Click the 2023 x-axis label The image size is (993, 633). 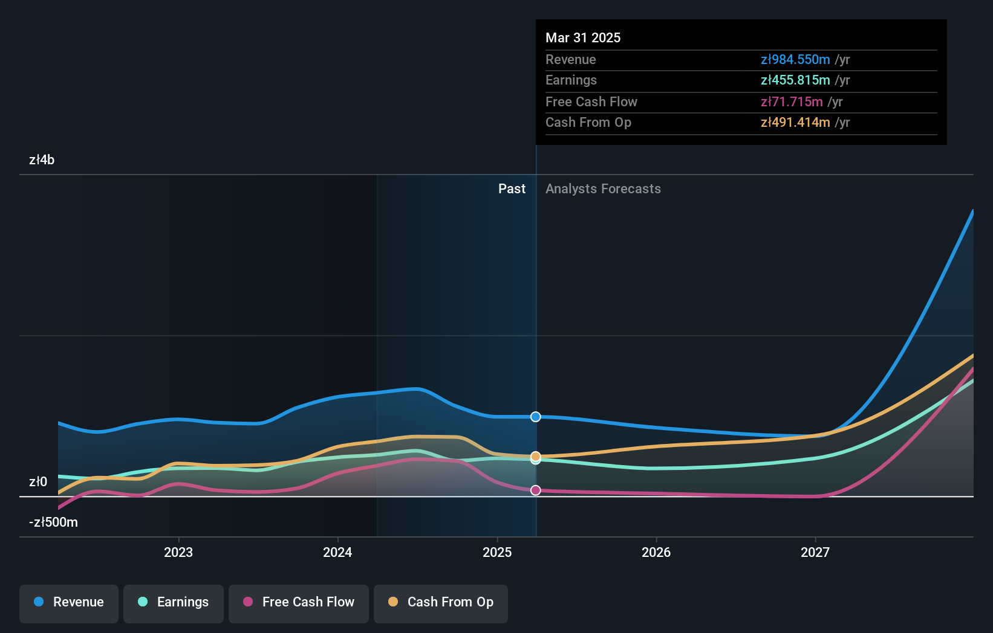[x=178, y=552]
